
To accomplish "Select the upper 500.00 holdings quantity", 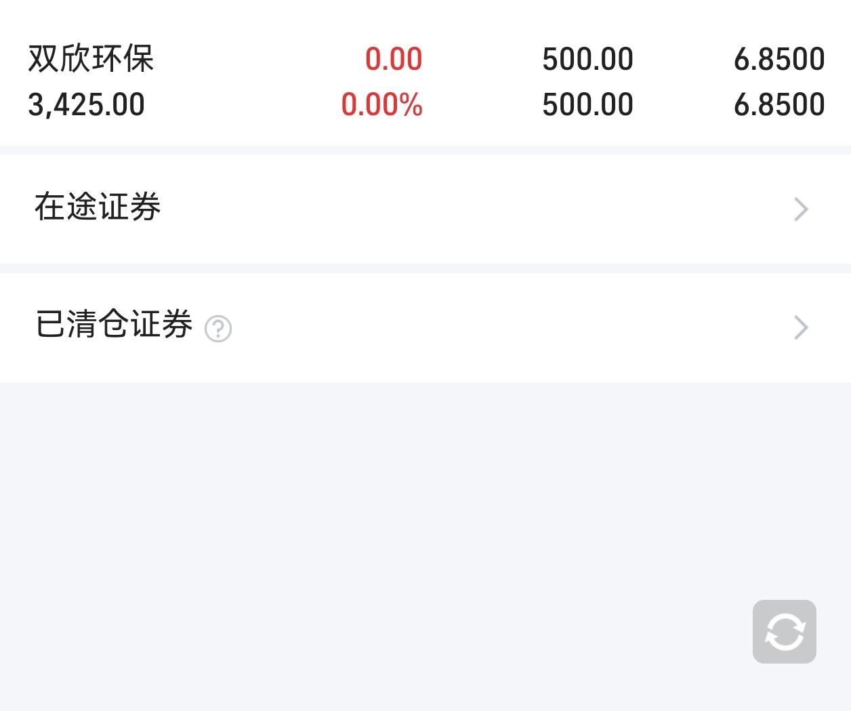I will (x=587, y=59).
